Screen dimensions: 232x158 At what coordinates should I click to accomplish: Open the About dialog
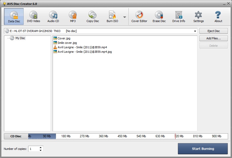(x=218, y=16)
